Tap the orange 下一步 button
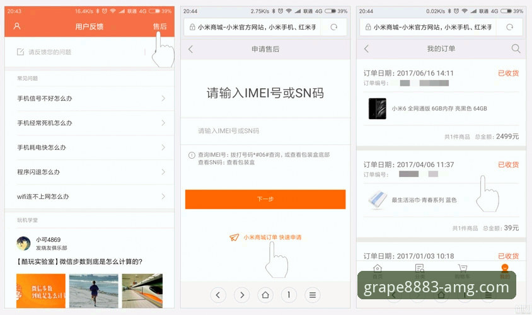The width and height of the screenshot is (532, 315). click(265, 199)
